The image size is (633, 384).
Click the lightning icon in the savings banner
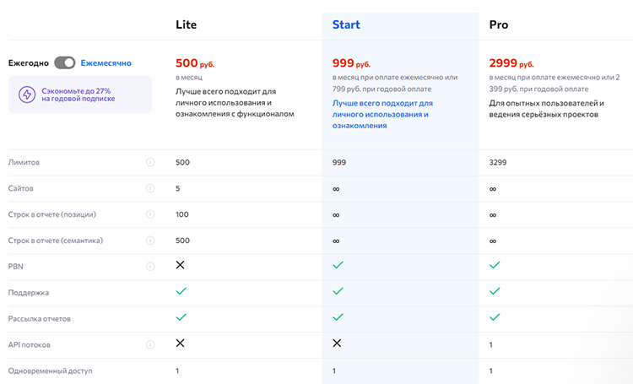click(26, 95)
